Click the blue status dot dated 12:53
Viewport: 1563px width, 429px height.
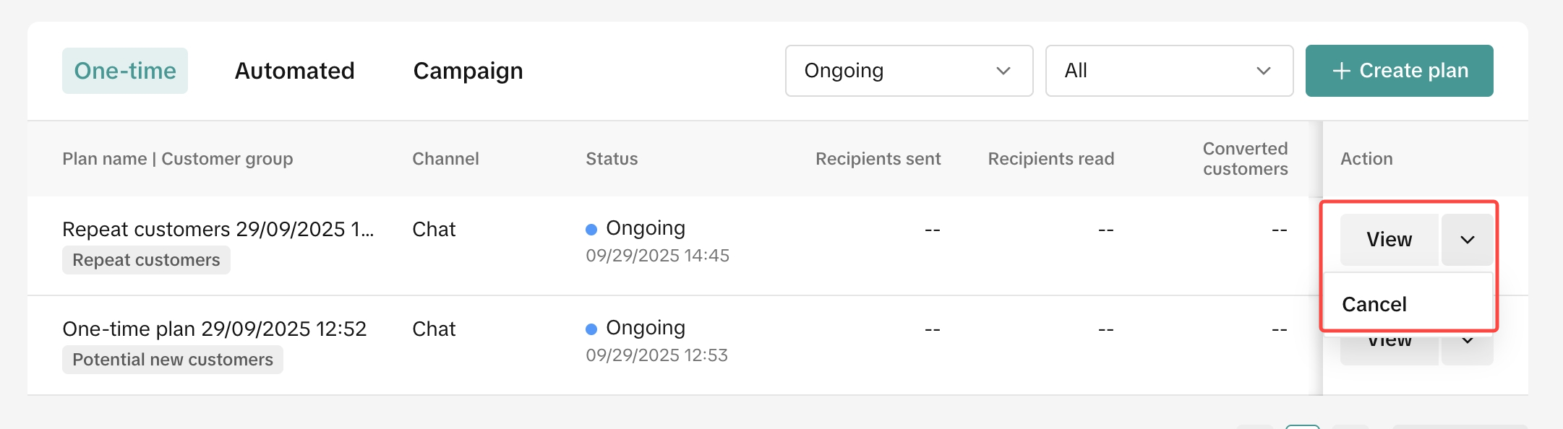pos(591,329)
